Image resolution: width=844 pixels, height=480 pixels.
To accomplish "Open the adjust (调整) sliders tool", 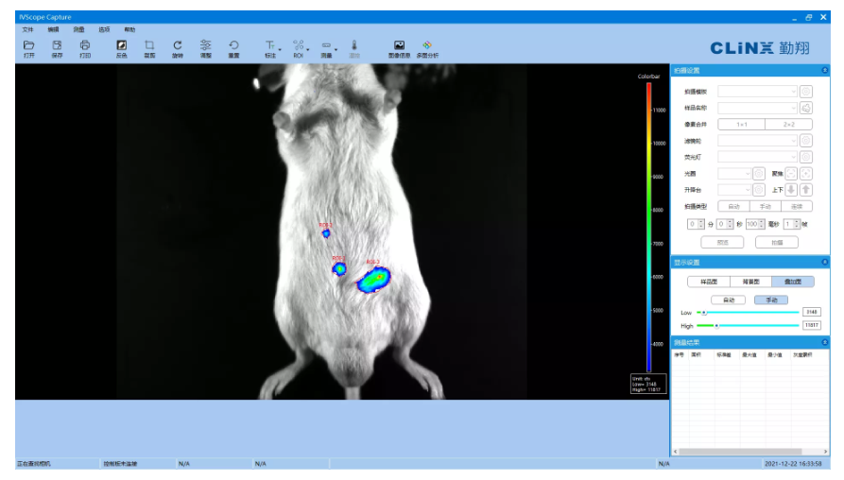I will (206, 48).
